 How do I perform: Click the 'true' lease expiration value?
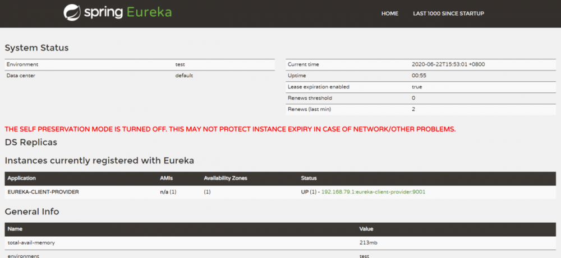tap(417, 87)
